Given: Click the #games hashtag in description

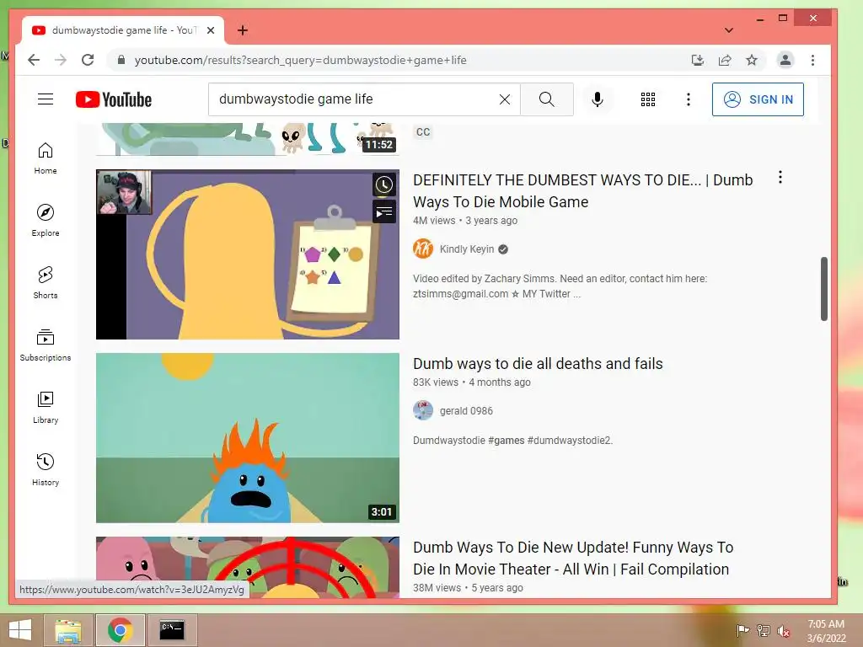Looking at the screenshot, I should click(506, 440).
